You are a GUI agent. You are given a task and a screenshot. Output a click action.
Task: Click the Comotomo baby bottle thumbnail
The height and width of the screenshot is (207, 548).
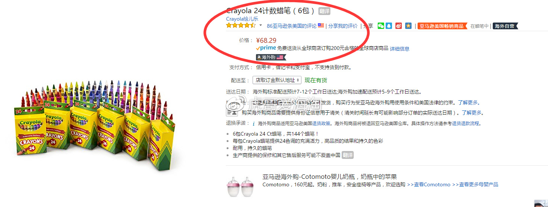click(x=241, y=186)
